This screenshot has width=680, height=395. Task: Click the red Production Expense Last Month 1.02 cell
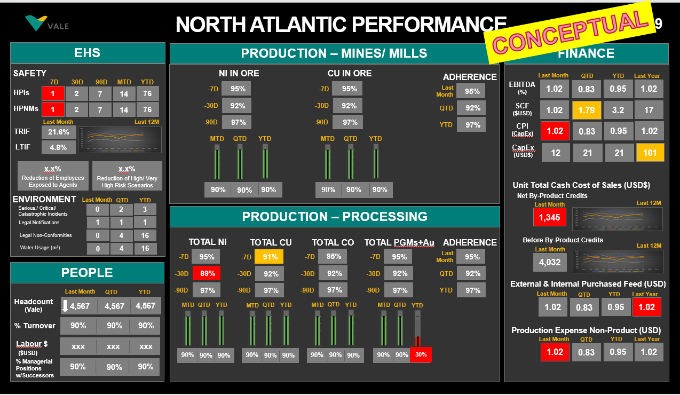coord(555,352)
